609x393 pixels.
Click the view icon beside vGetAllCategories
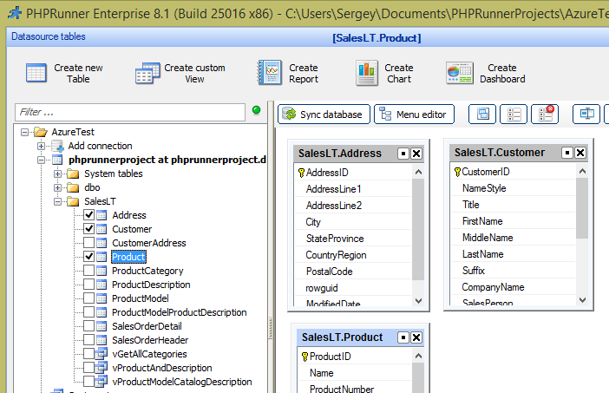coord(101,354)
